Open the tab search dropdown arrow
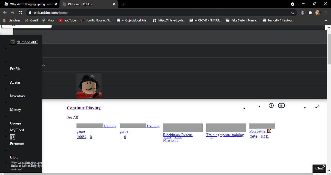The width and height of the screenshot is (331, 175). [x=293, y=4]
